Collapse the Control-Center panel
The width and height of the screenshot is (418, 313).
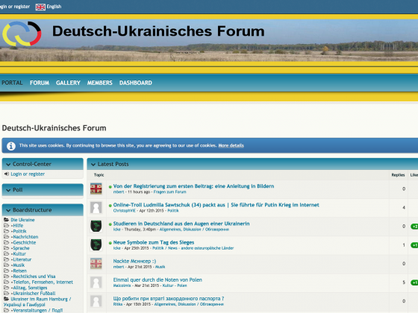(x=8, y=164)
